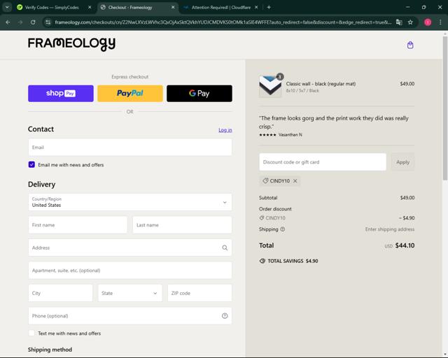Open the Chrome three-dot menu
The image size is (448, 358).
click(440, 22)
